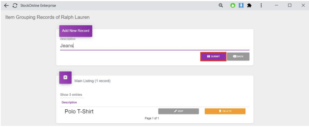Minimize the StockOnline window
This screenshot has width=309, height=127.
(276, 5)
